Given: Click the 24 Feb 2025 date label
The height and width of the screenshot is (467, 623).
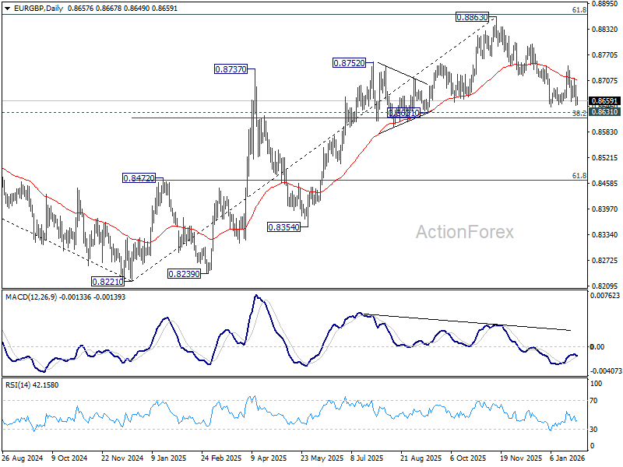Looking at the screenshot, I should tap(221, 458).
